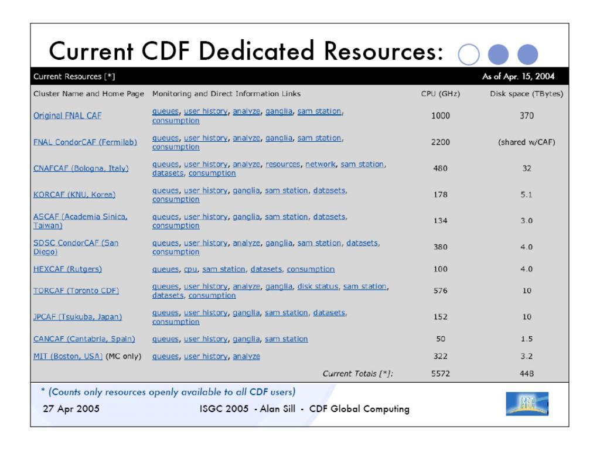Screen dimensions: 600x450
Task: Click analyze link in FNAL CondorCAF row
Action: point(247,138)
